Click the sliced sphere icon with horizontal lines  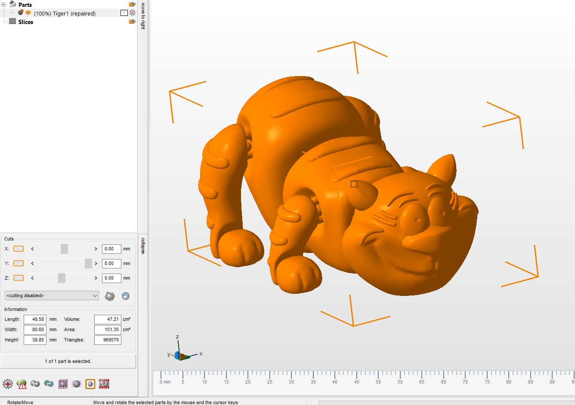point(77,384)
